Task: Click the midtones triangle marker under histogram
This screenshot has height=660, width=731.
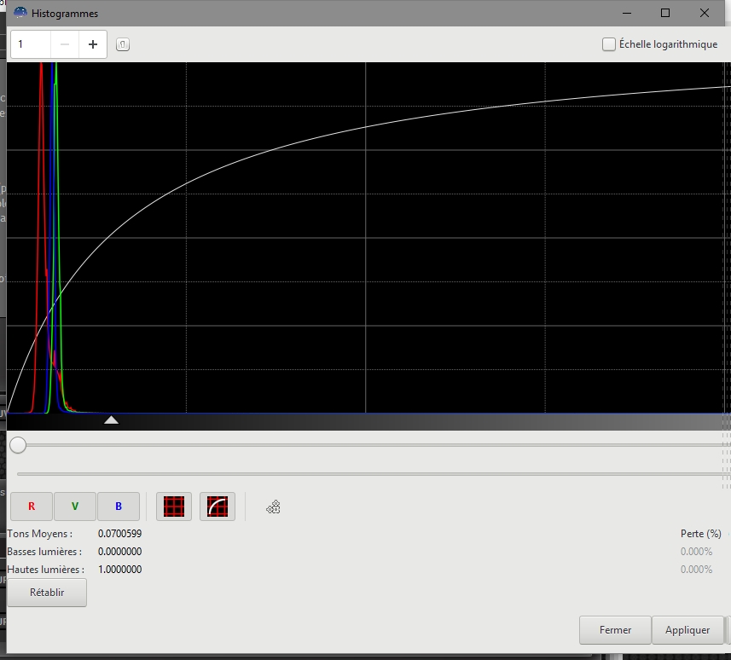Action: click(111, 420)
